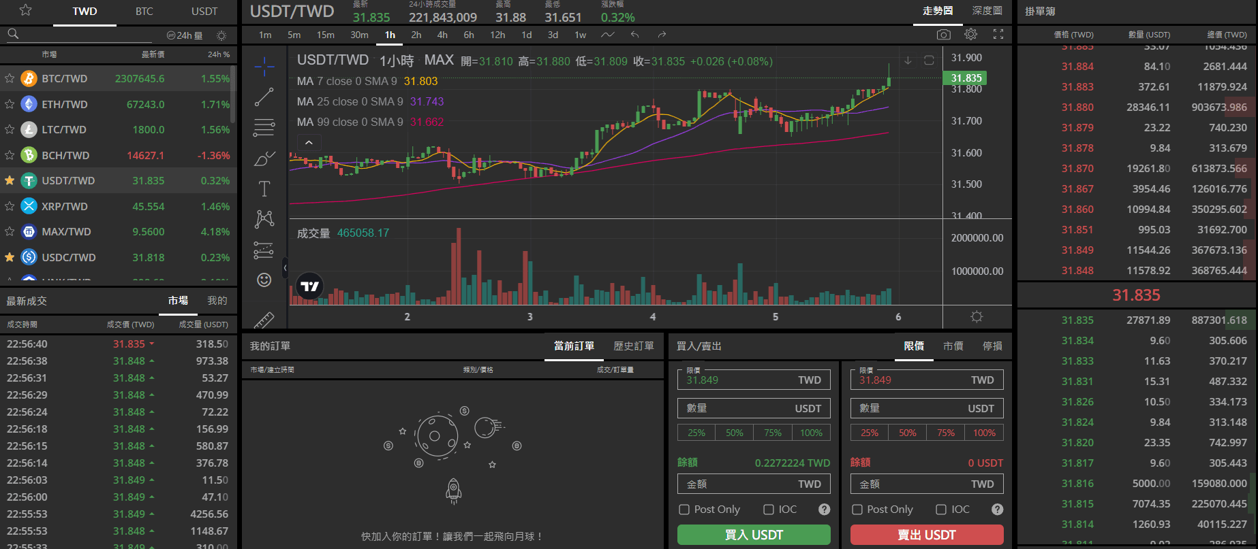Take a chart snapshot with camera icon
This screenshot has height=549, width=1258.
[x=944, y=35]
